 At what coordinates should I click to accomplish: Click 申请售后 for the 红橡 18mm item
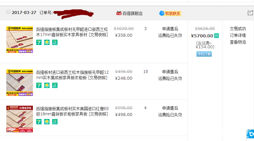170,108
